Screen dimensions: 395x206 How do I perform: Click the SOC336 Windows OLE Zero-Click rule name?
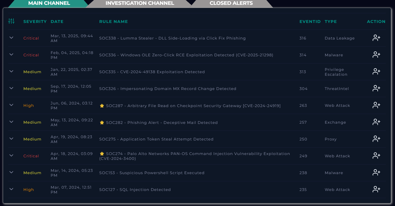pyautogui.click(x=186, y=55)
